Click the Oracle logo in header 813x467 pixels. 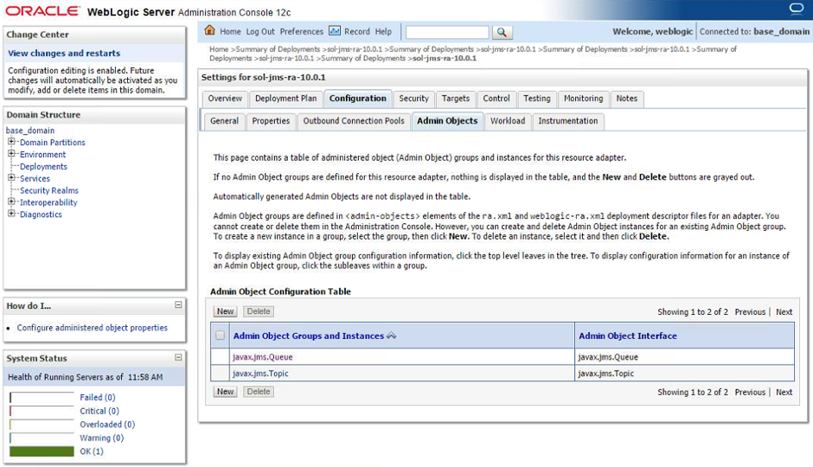(42, 11)
